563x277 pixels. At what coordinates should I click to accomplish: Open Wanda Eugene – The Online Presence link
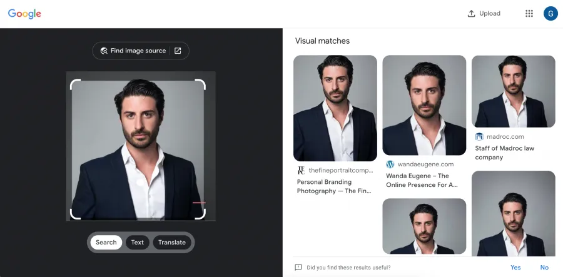pyautogui.click(x=422, y=180)
